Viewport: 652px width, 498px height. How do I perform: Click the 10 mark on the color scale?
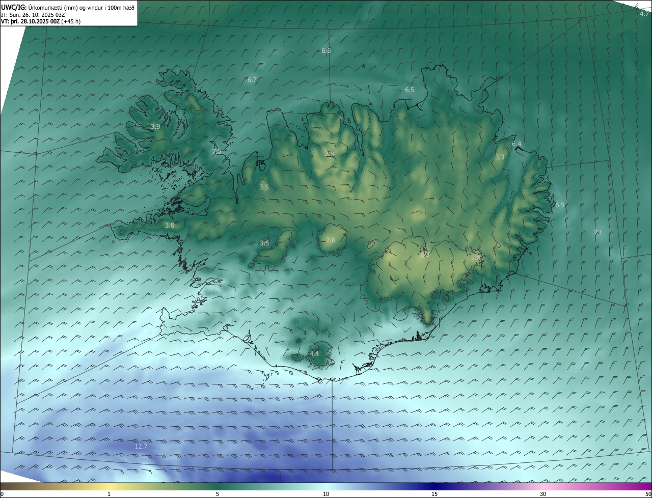click(x=326, y=494)
